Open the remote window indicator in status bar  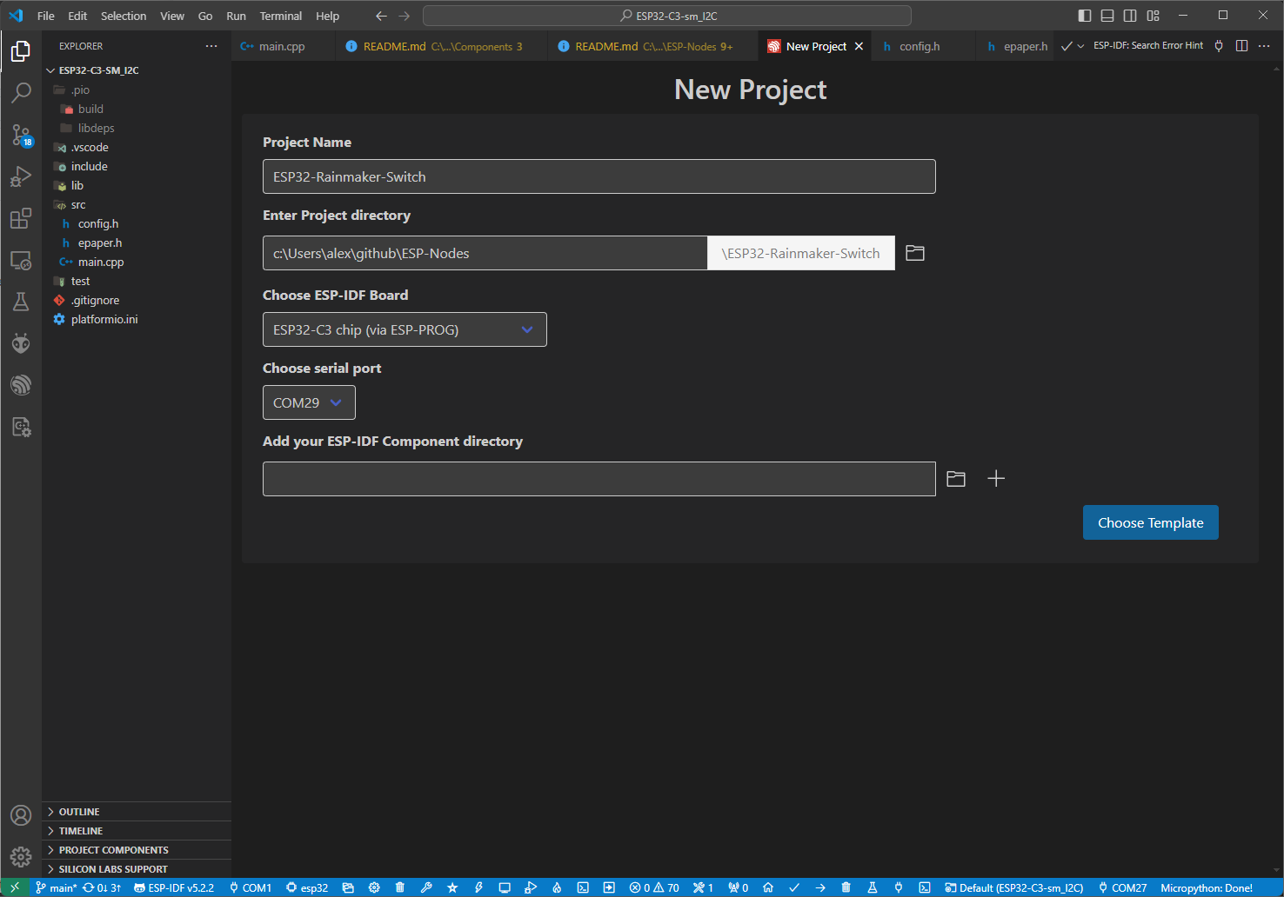[15, 887]
